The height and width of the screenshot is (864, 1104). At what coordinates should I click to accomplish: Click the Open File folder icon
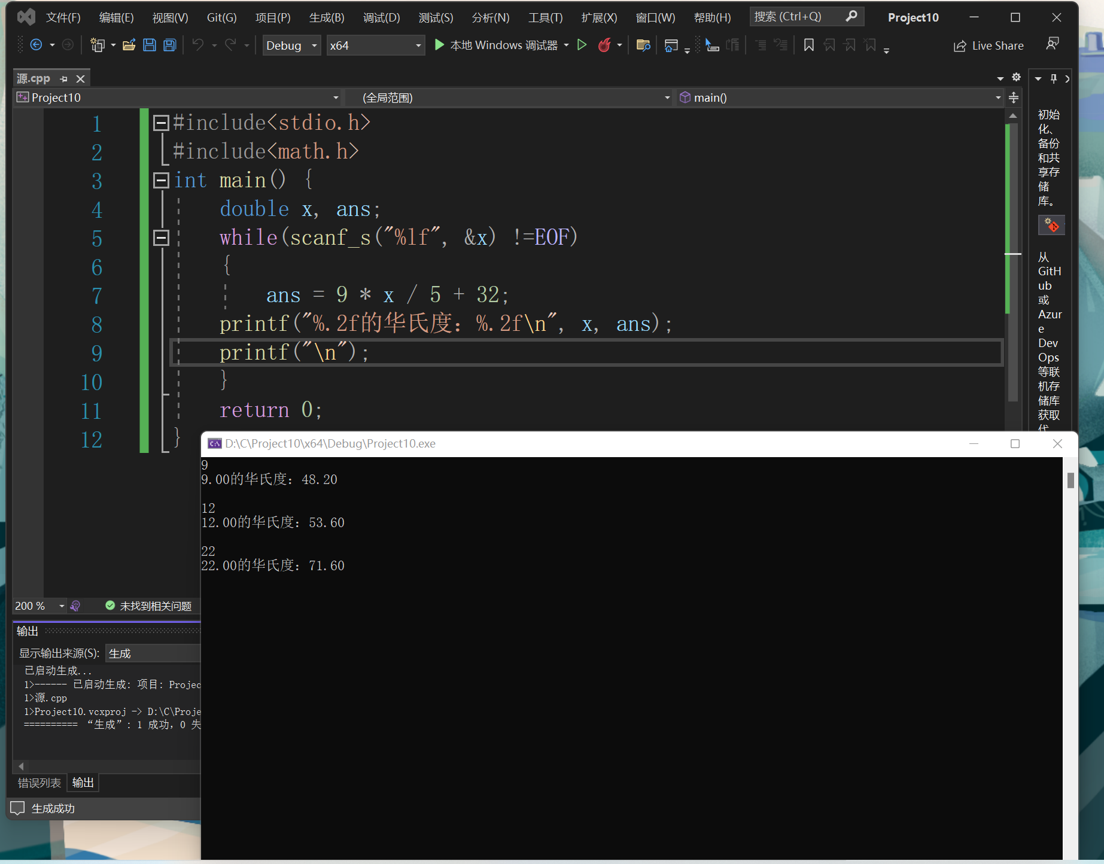click(129, 45)
